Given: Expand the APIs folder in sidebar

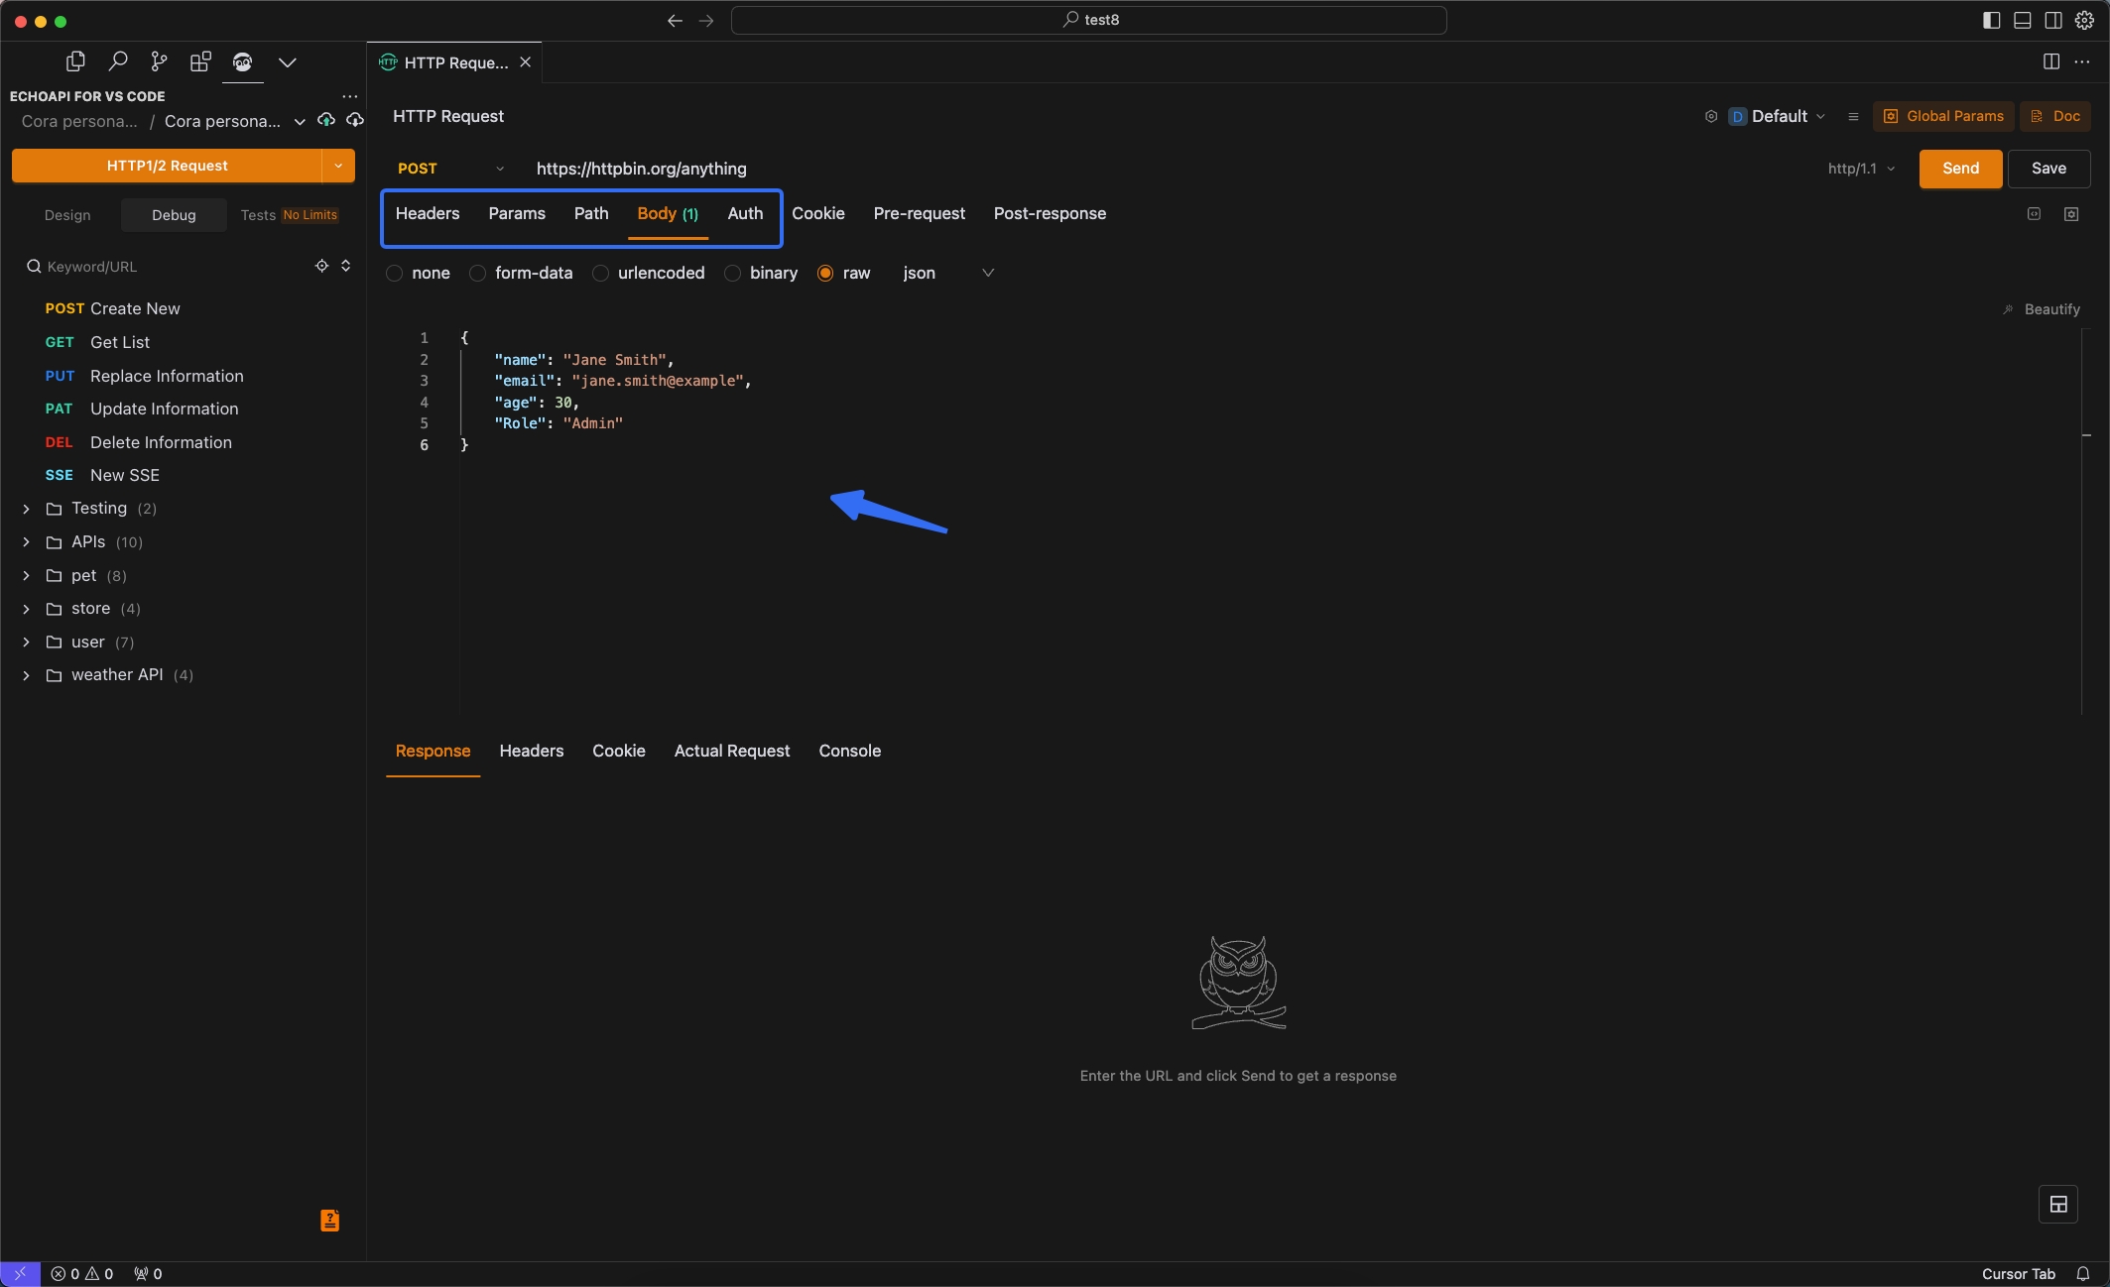Looking at the screenshot, I should pos(27,541).
